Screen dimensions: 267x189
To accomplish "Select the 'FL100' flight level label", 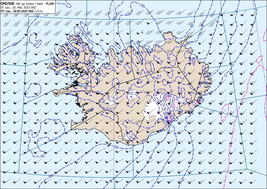I will (x=50, y=3).
